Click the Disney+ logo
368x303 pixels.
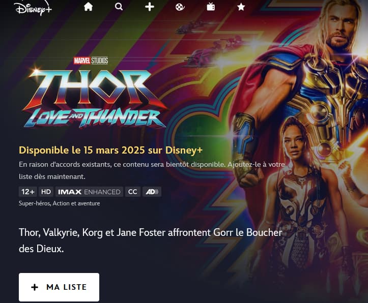tap(33, 8)
